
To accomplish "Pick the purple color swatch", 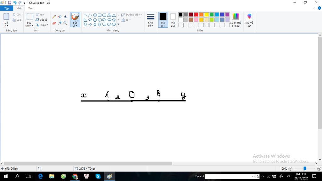I will (x=227, y=14).
